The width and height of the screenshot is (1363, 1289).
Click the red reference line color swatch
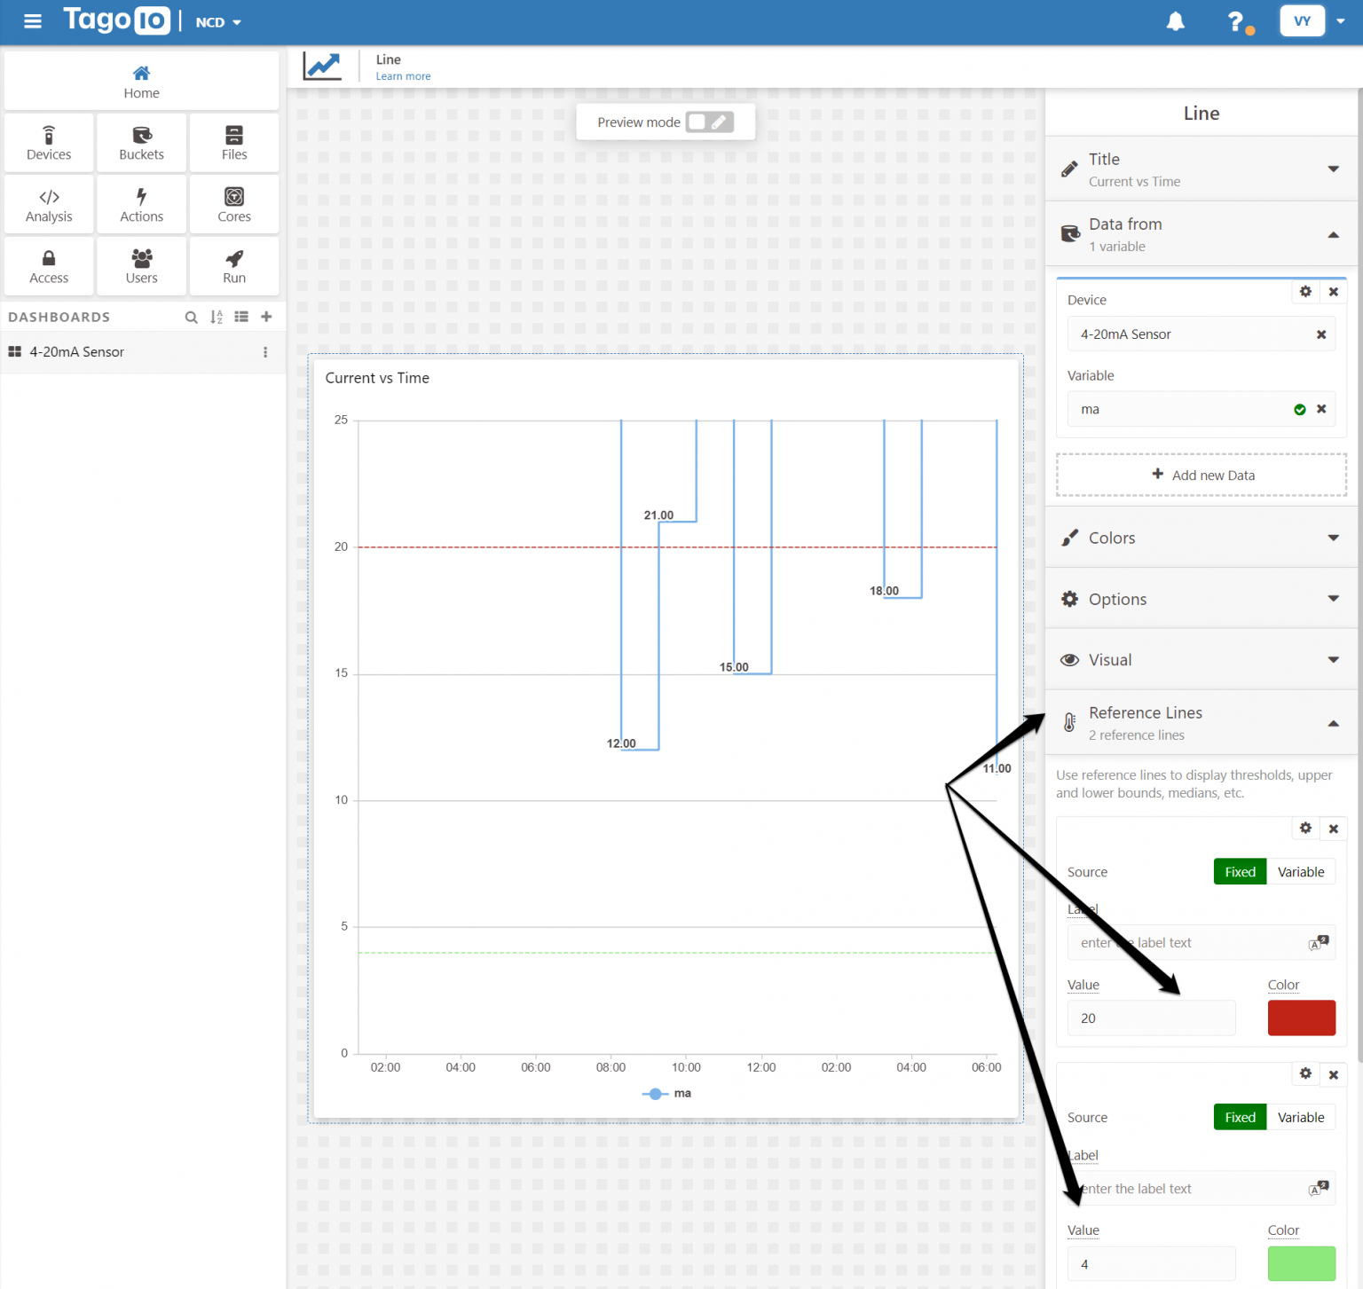(x=1301, y=1018)
